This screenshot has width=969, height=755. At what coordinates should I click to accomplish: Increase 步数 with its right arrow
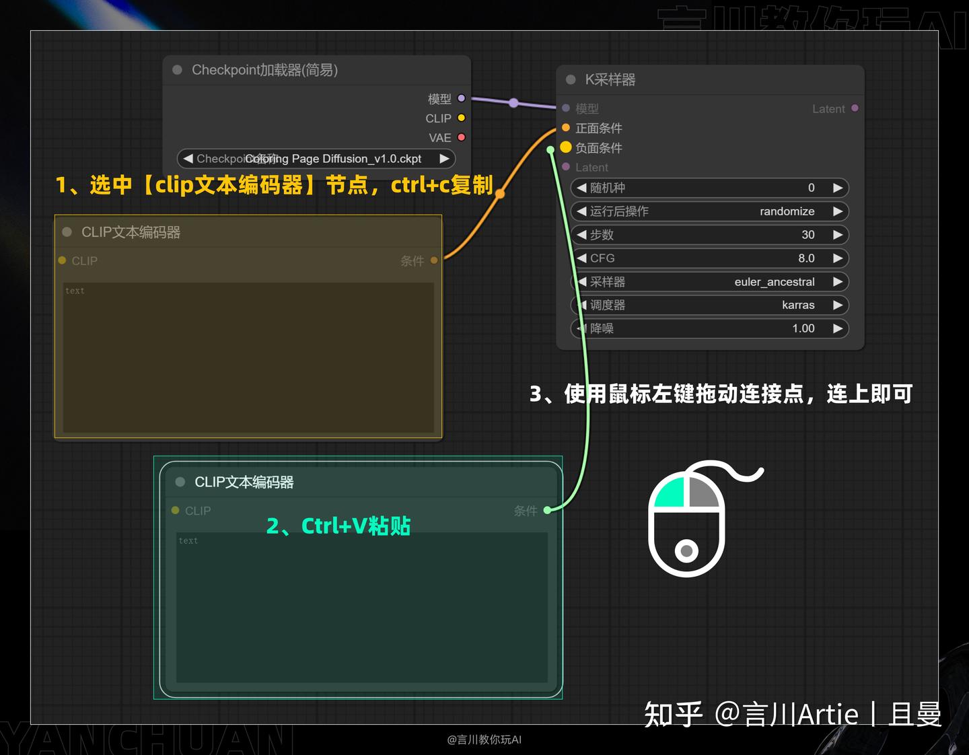838,235
